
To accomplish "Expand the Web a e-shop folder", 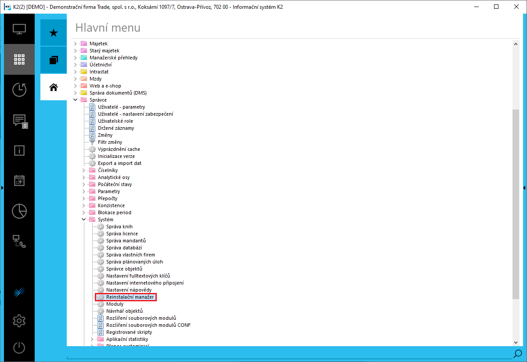I will (x=75, y=86).
